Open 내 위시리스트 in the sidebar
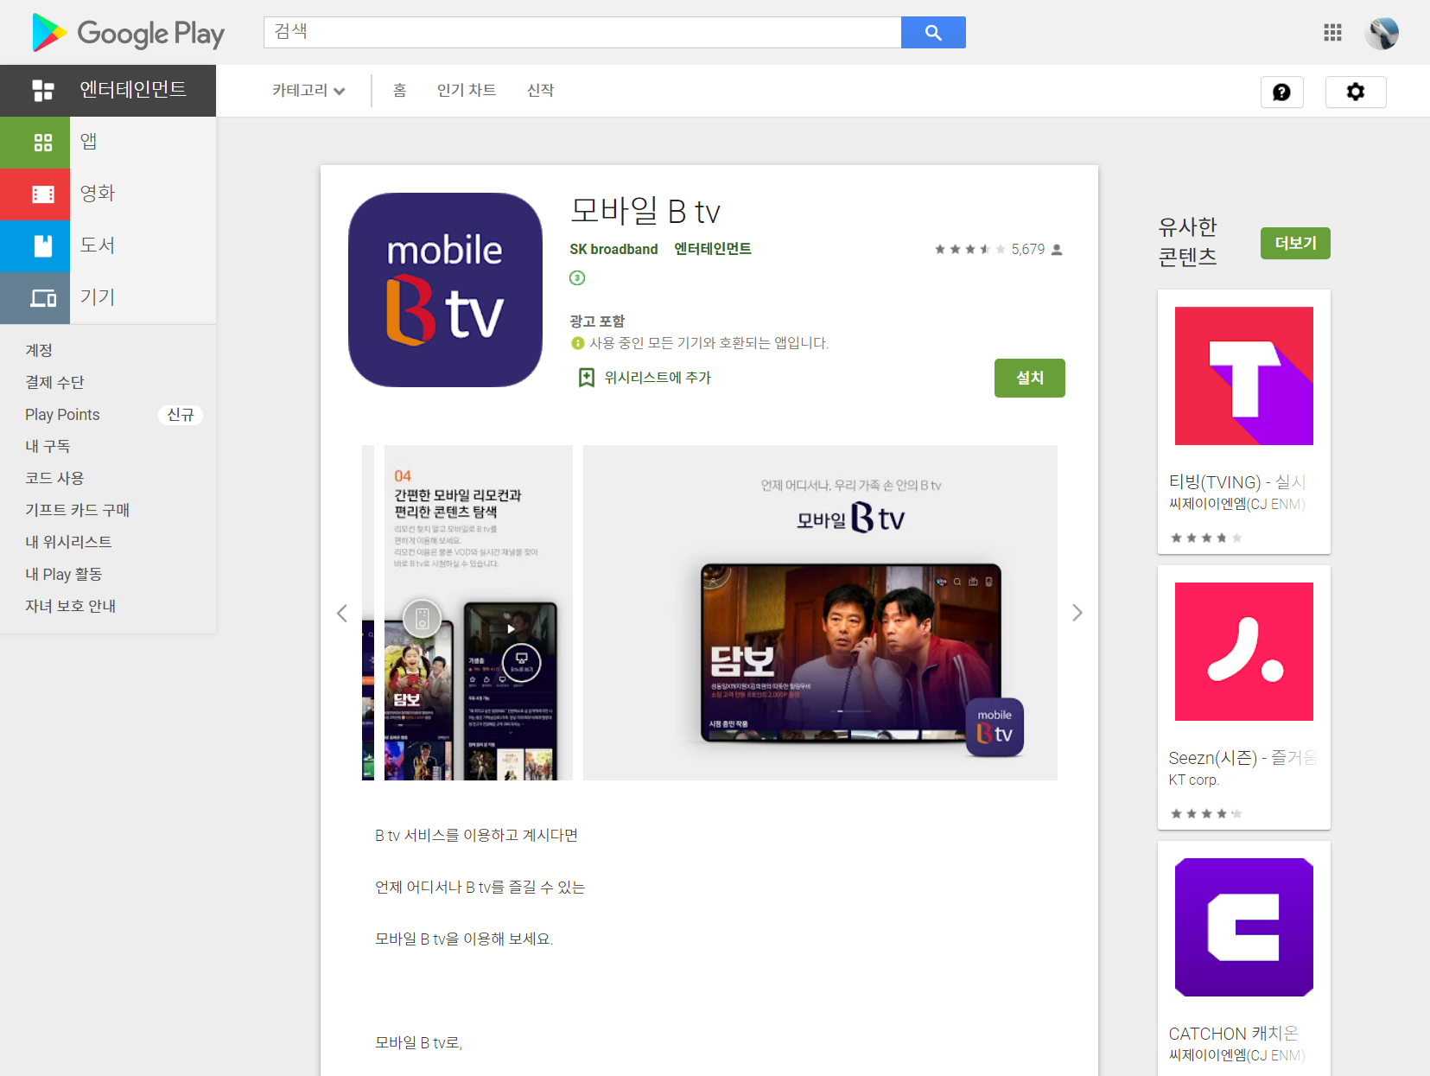 [68, 542]
